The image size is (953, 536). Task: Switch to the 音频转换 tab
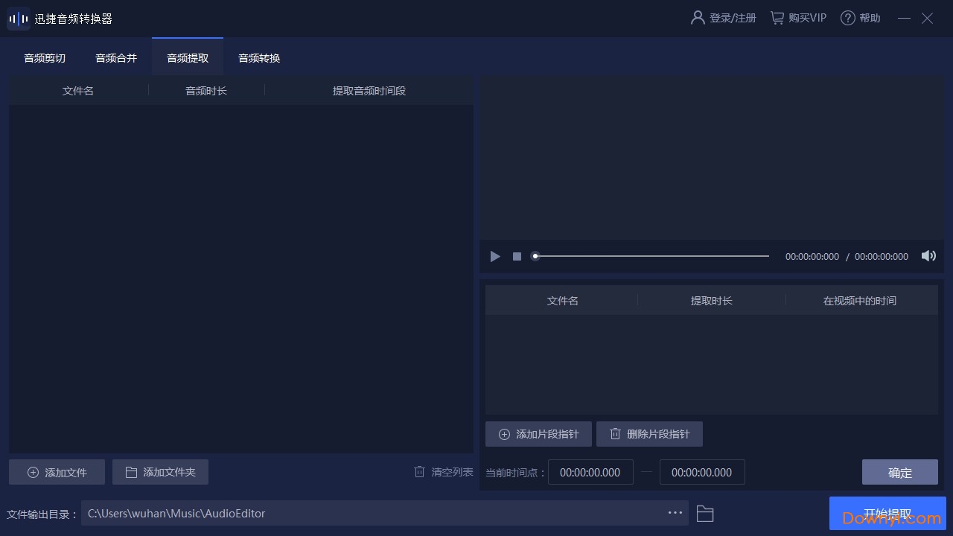[x=258, y=57]
